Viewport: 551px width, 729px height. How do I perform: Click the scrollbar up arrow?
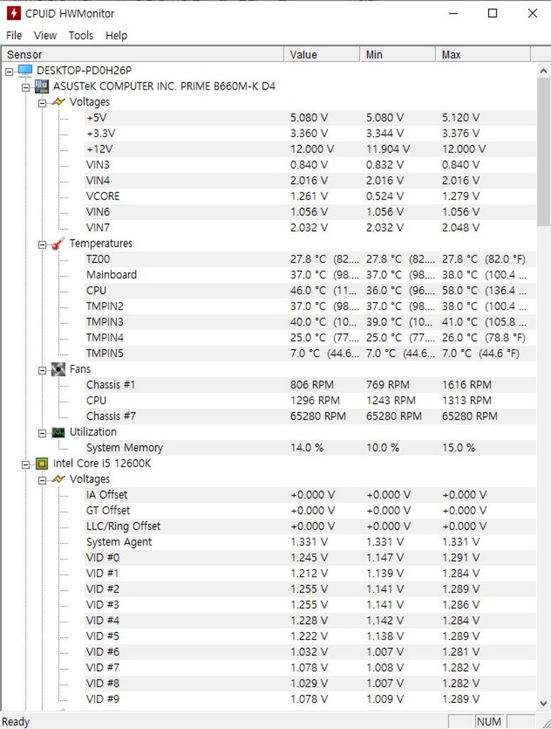point(543,71)
